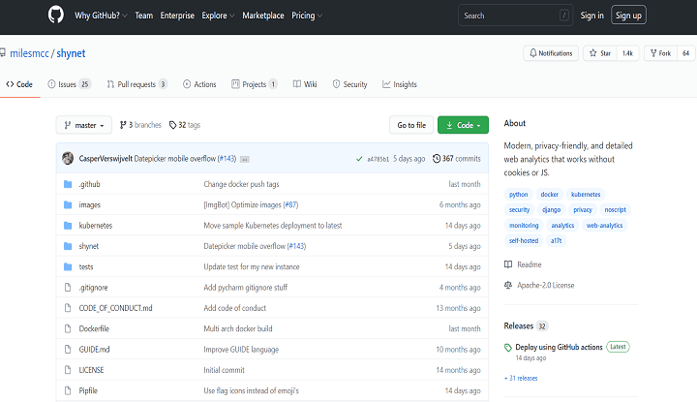Open the a4785b1 commit hash link
Image resolution: width=697 pixels, height=402 pixels.
tap(378, 159)
